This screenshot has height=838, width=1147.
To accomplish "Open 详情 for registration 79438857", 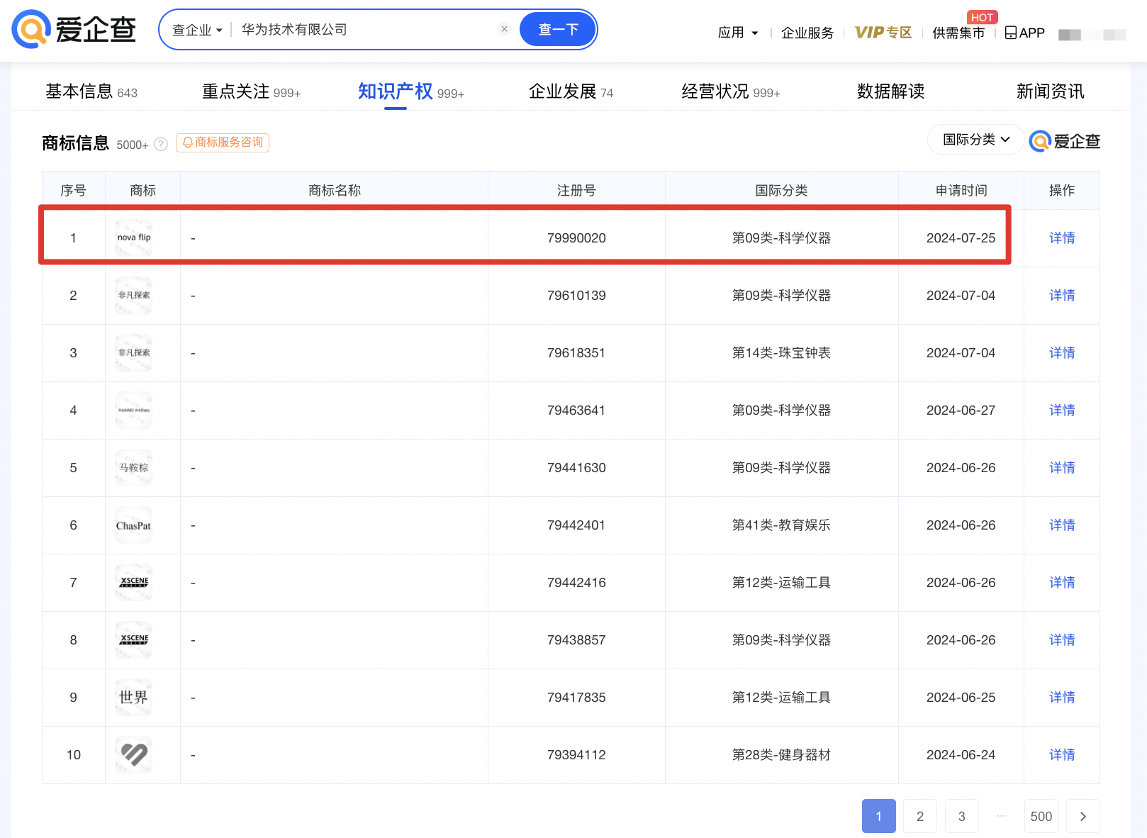I will (x=1061, y=639).
